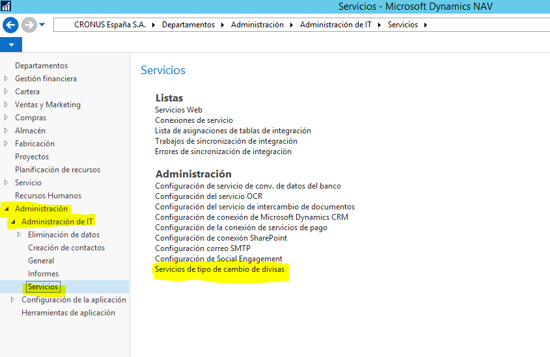This screenshot has width=550, height=357.
Task: Open Lista de asignaciones de tablas de integración
Action: point(233,131)
